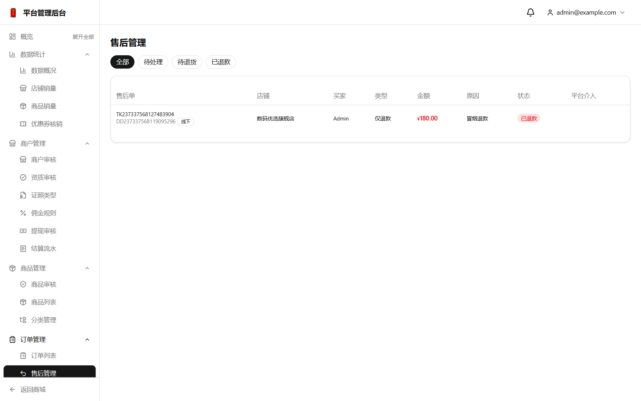Image resolution: width=641 pixels, height=401 pixels.
Task: Click 展开全部 to expand all menus
Action: point(83,37)
